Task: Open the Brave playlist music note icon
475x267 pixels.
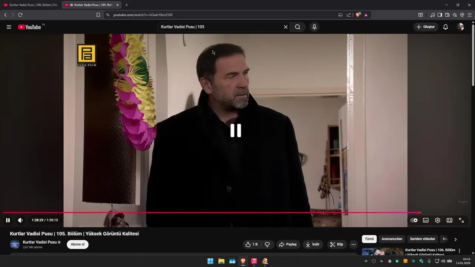Action: tap(432, 15)
